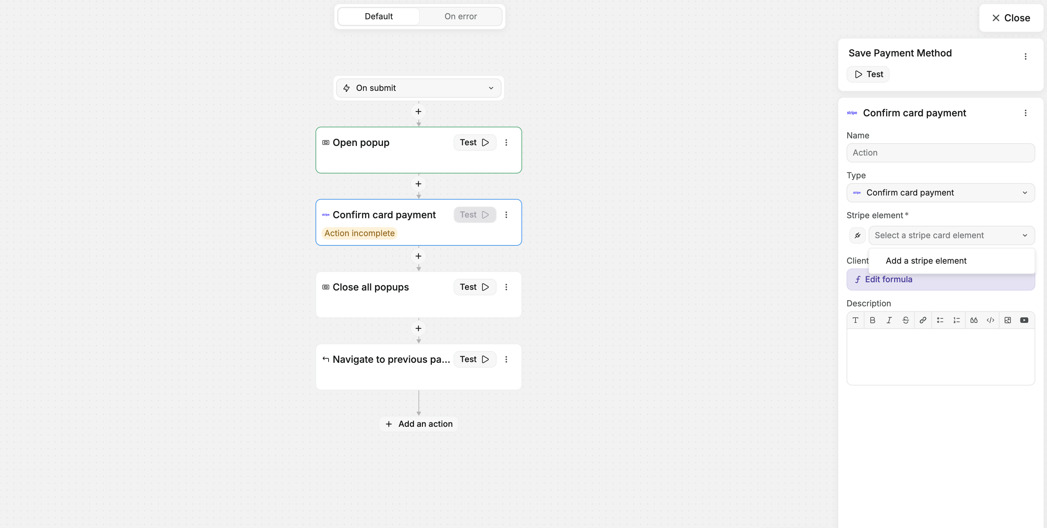
Task: Click the Name input field
Action: [x=941, y=153]
